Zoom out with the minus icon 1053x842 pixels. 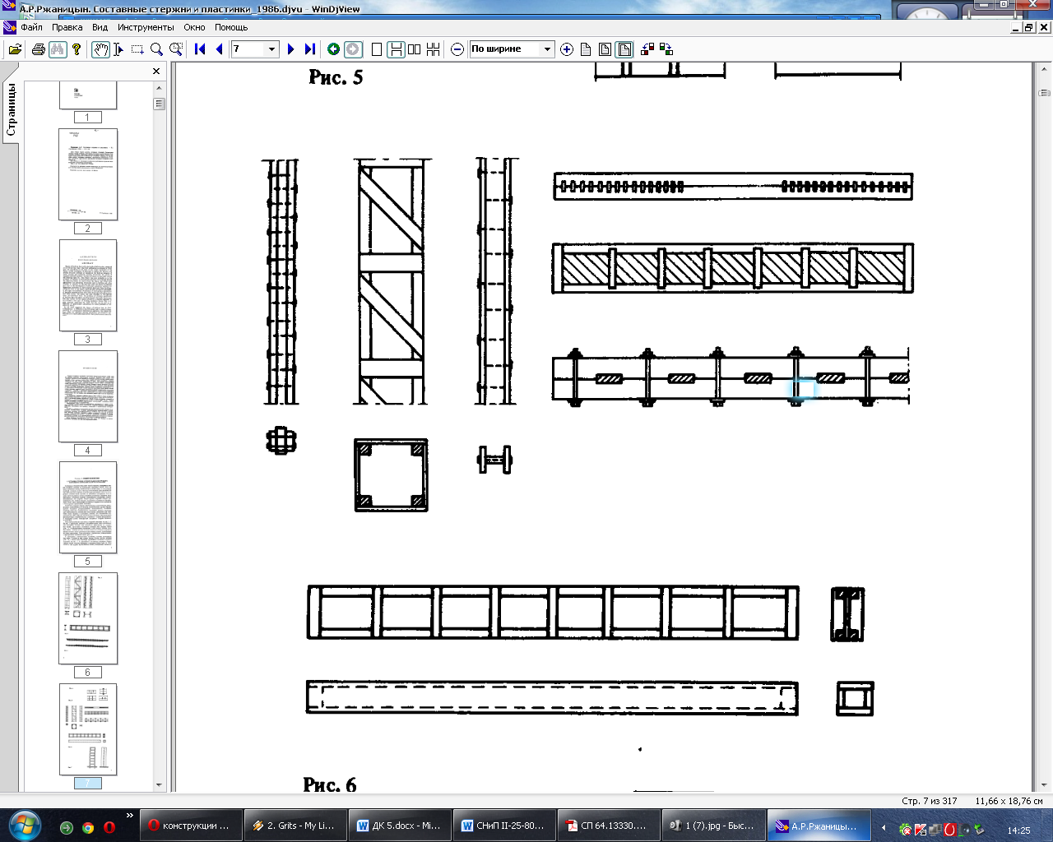pos(457,49)
